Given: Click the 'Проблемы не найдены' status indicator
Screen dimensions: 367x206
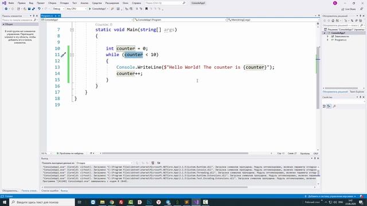Looking at the screenshot, I should [70, 153].
